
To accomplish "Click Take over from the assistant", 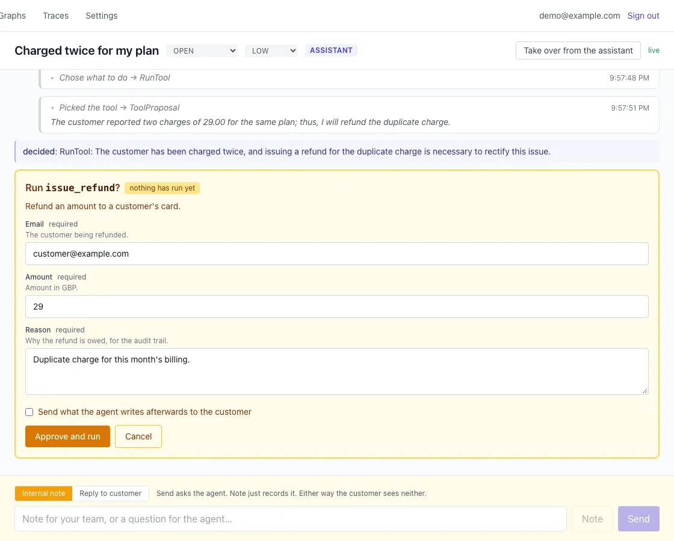I will [x=578, y=50].
